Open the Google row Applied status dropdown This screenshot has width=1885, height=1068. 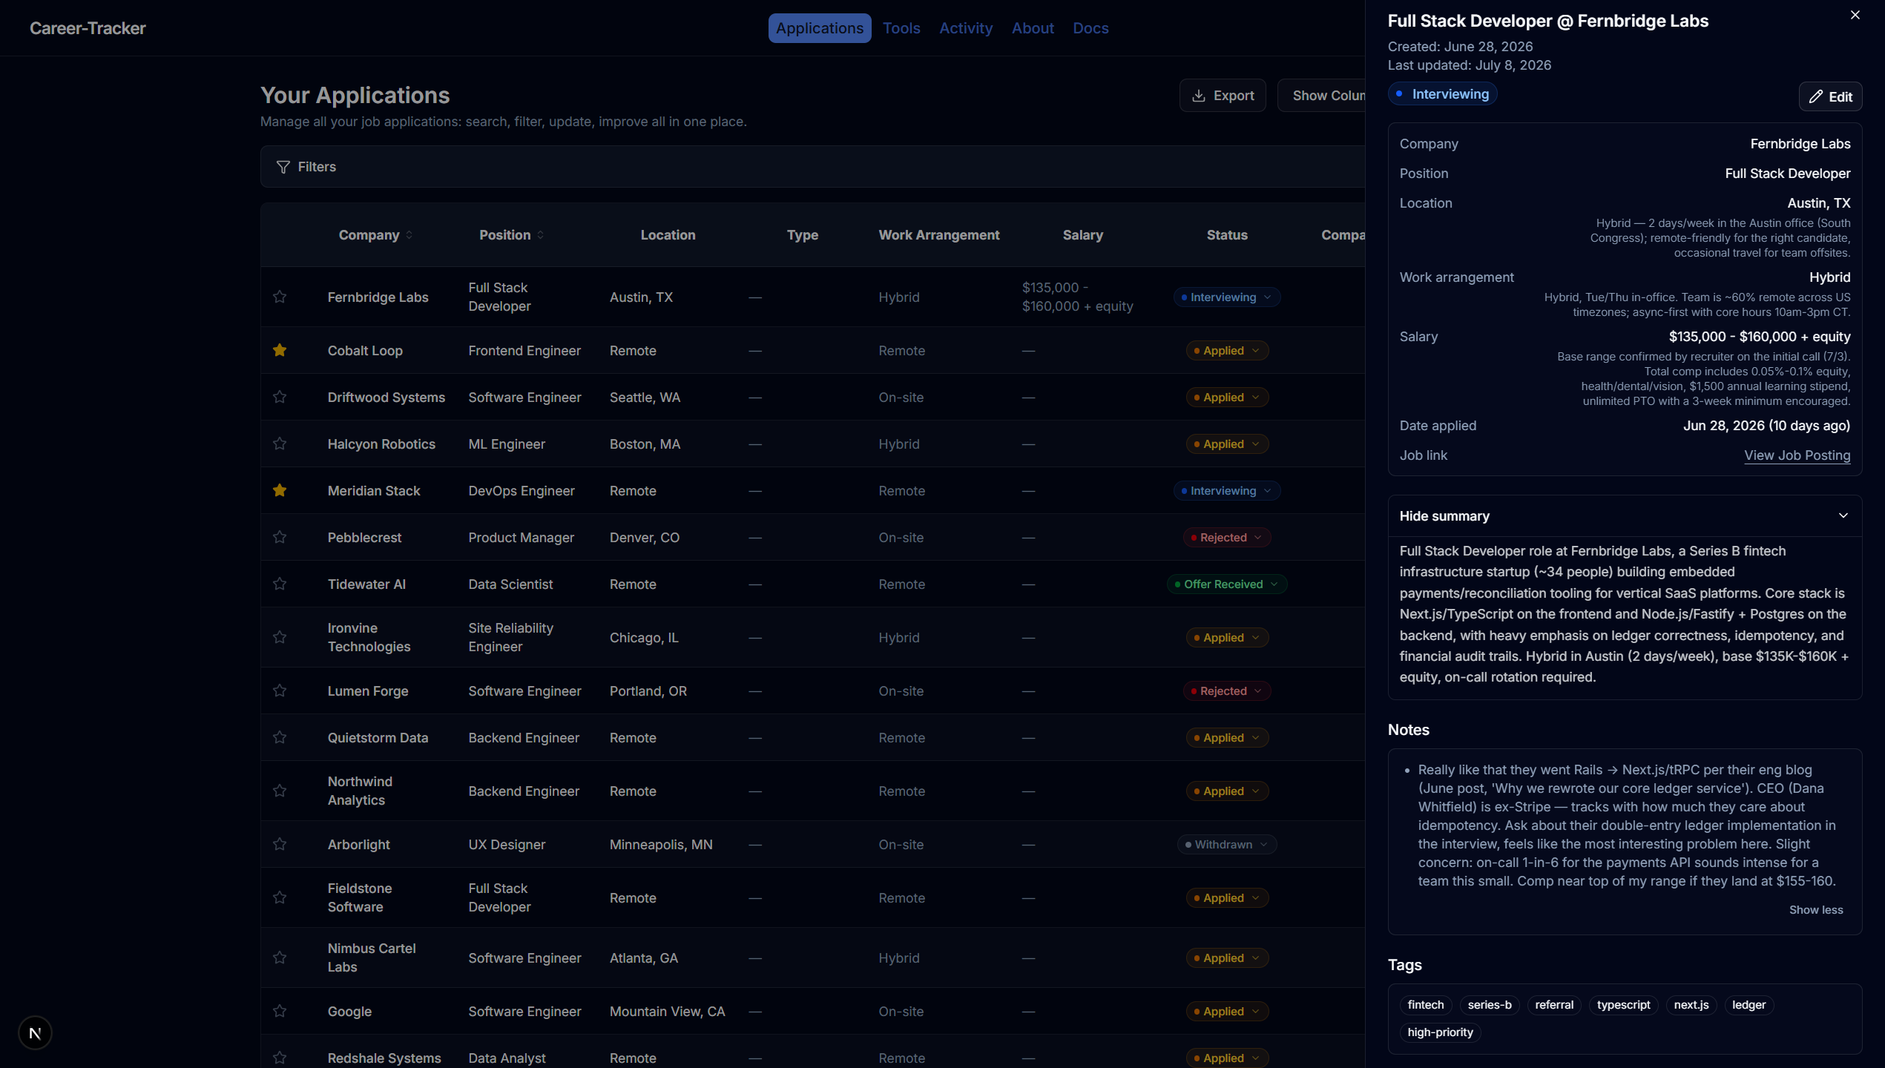(1226, 1012)
